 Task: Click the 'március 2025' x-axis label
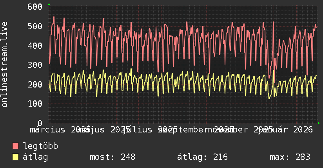[x=60, y=130]
